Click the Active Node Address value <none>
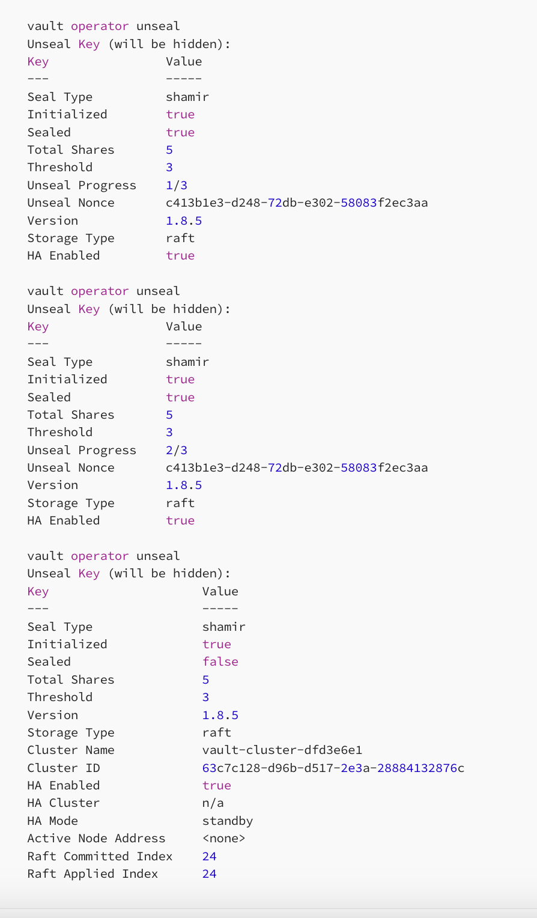The height and width of the screenshot is (918, 537). [x=223, y=838]
